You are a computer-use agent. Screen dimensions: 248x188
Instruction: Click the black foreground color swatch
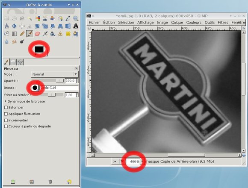click(39, 49)
